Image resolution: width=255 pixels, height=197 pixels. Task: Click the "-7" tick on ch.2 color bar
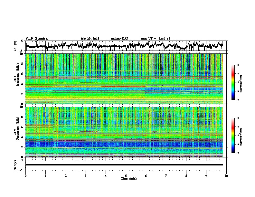[238, 153]
